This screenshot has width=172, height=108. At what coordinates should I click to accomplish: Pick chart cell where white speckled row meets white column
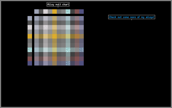[46, 27]
